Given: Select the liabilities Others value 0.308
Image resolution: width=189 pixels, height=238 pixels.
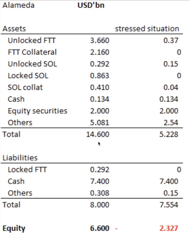Looking at the screenshot, I should [x=99, y=193].
